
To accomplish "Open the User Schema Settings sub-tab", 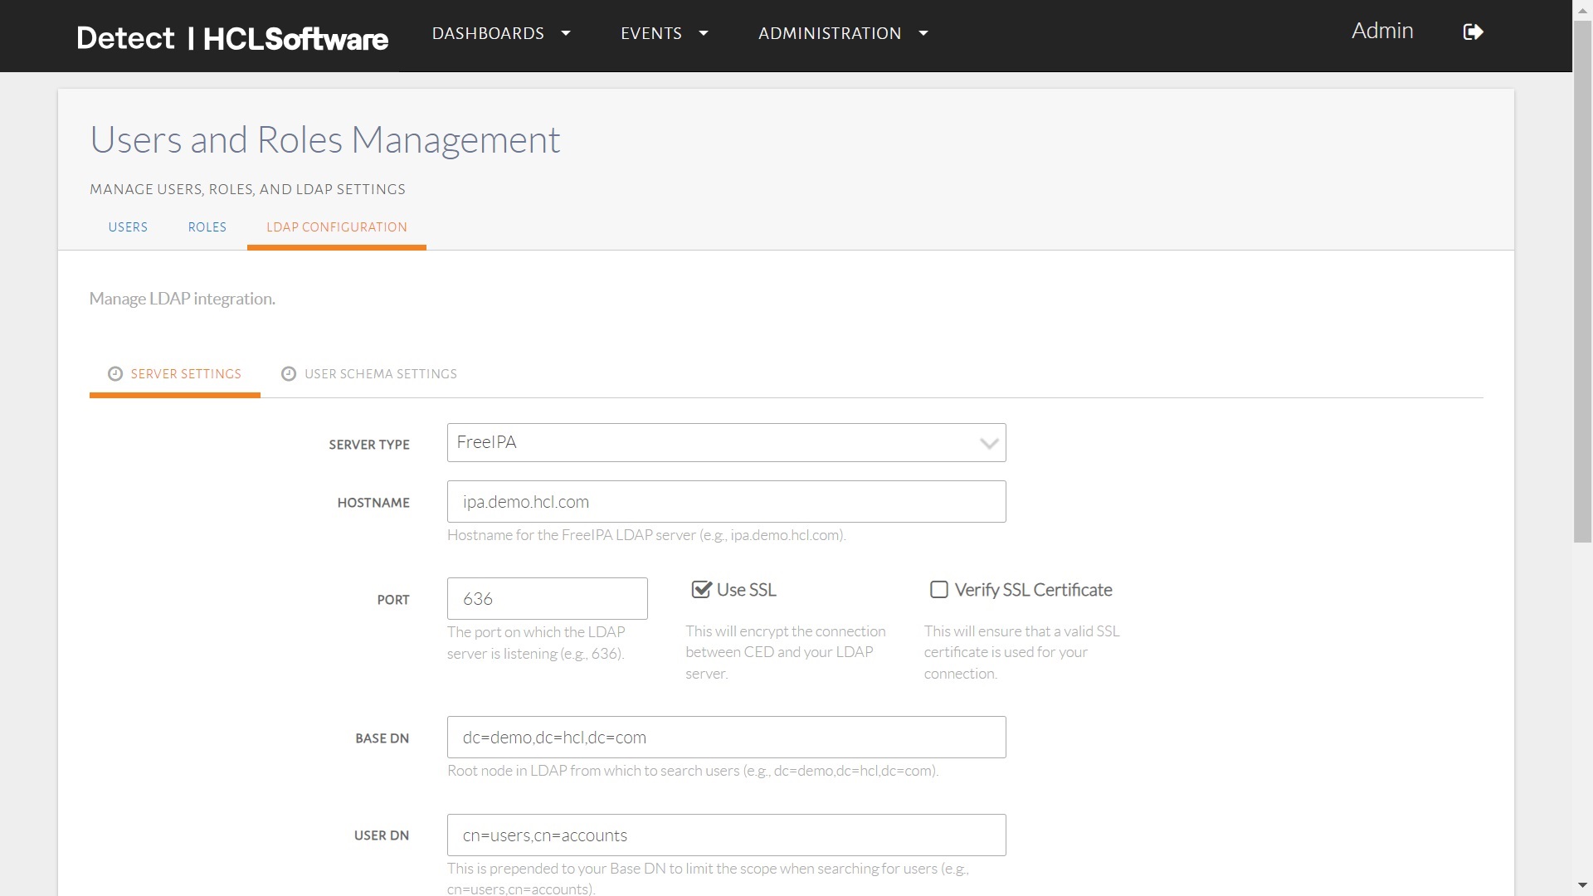I will point(380,374).
